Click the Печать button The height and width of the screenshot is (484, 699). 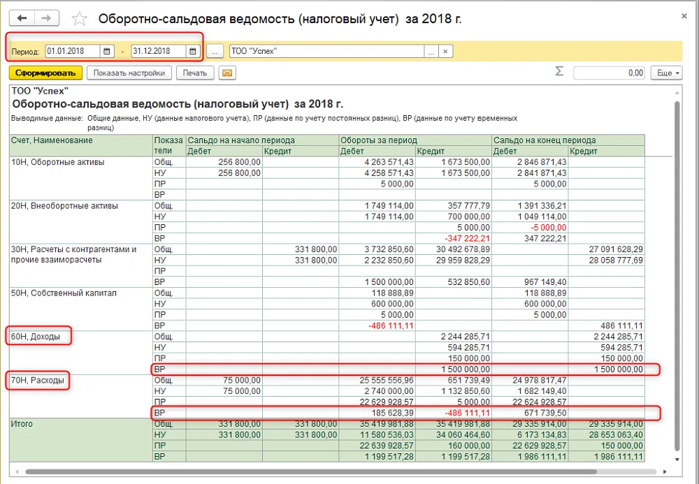tap(195, 73)
